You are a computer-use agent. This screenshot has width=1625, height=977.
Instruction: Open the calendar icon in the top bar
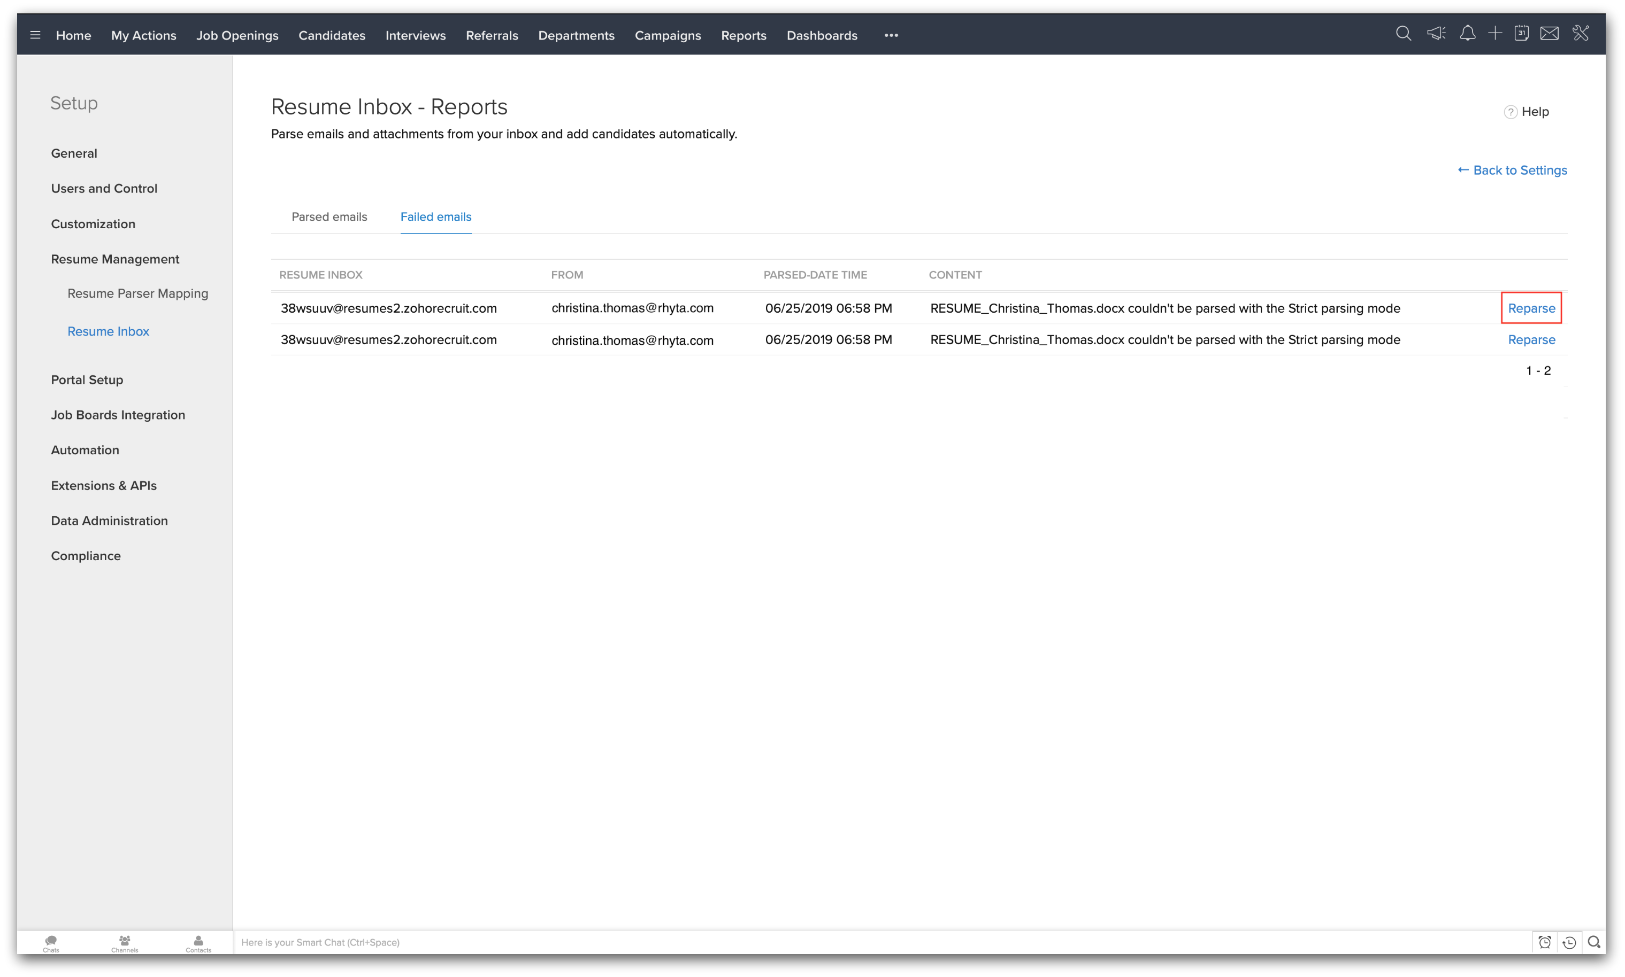1522,34
